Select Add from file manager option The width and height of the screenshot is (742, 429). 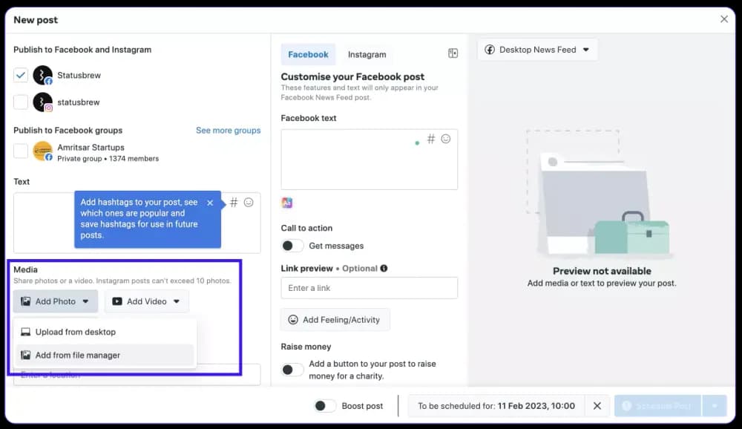[x=77, y=355]
